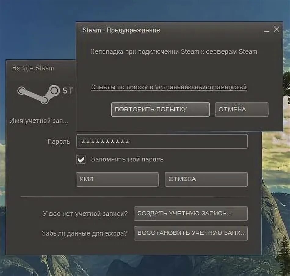
Task: Click the Забыли данные для входа? text
Action: (x=85, y=233)
